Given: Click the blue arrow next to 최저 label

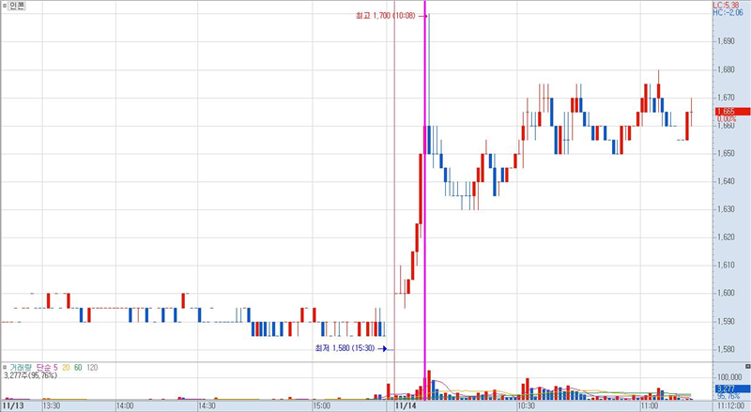Looking at the screenshot, I should (383, 348).
